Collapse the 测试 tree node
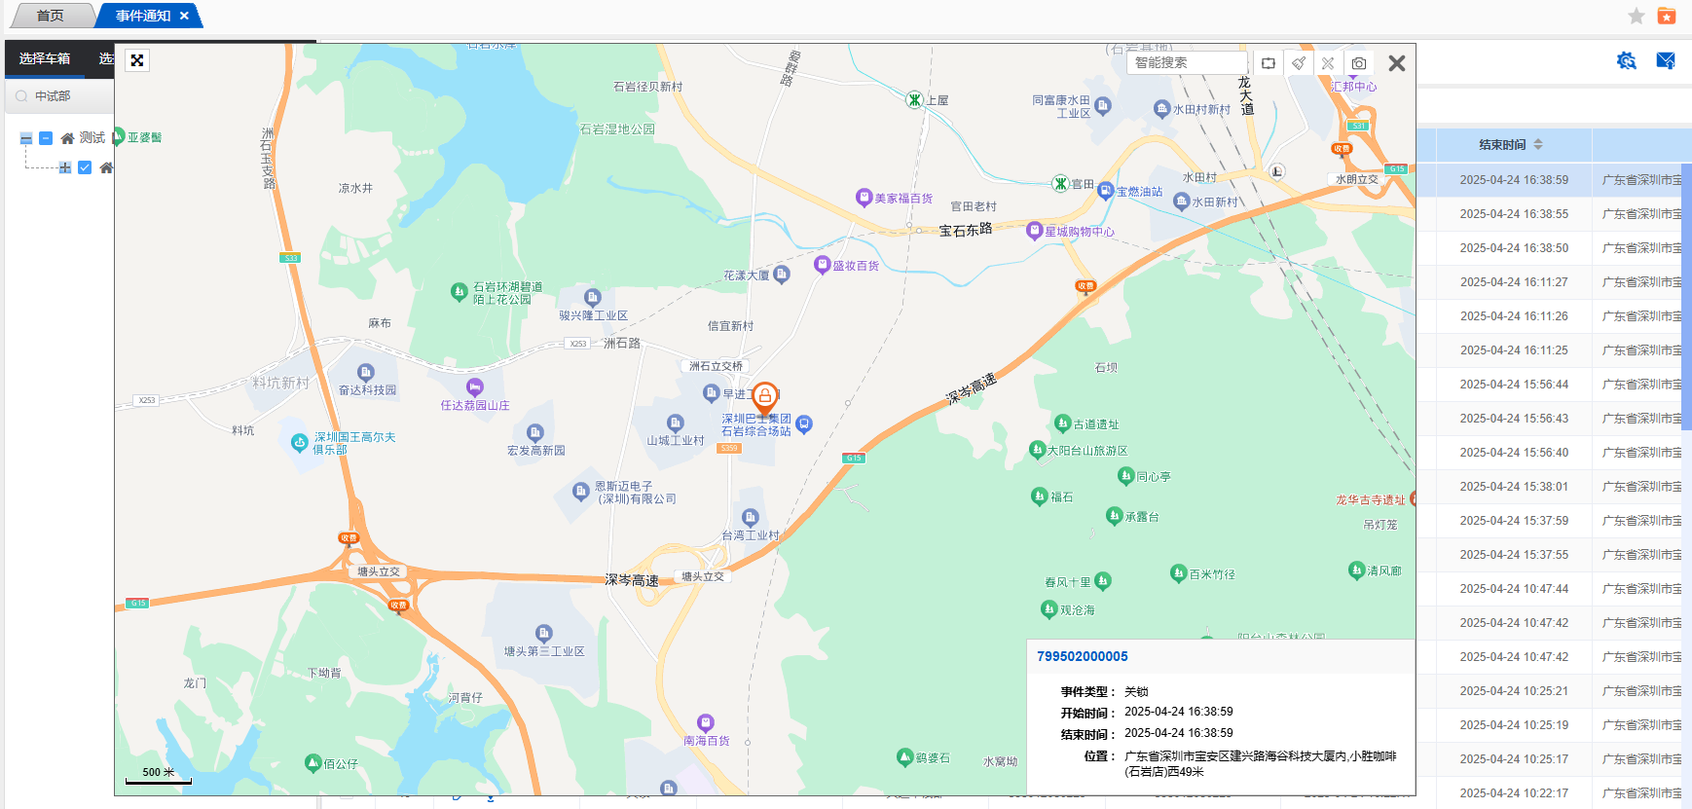Image resolution: width=1692 pixels, height=809 pixels. click(26, 138)
